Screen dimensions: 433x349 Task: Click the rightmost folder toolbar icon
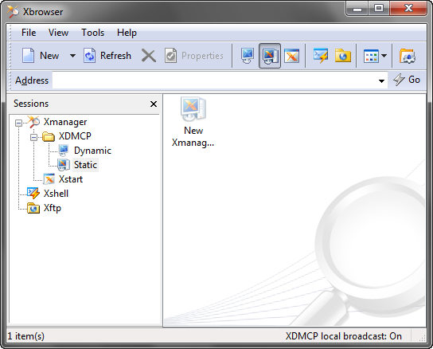tap(408, 56)
